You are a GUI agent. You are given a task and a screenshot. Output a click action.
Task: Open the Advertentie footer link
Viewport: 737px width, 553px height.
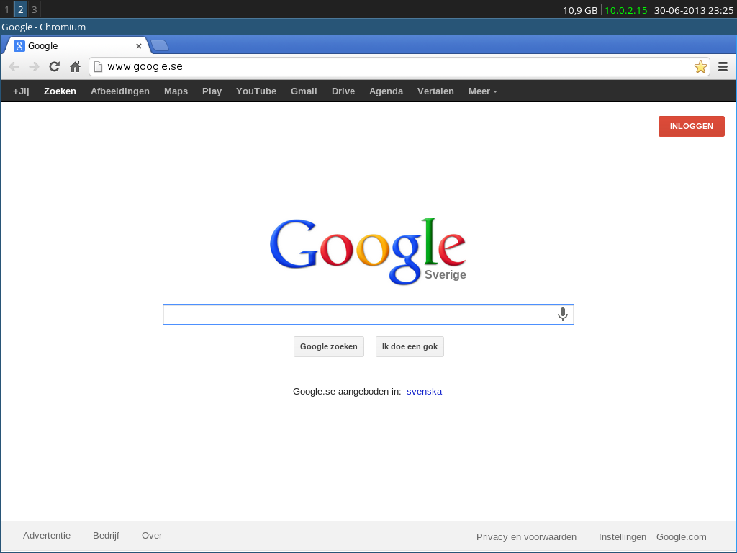[x=47, y=536]
